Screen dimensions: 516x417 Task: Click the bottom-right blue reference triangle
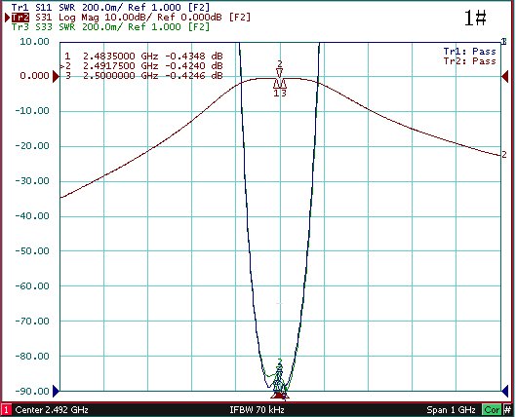coord(505,391)
